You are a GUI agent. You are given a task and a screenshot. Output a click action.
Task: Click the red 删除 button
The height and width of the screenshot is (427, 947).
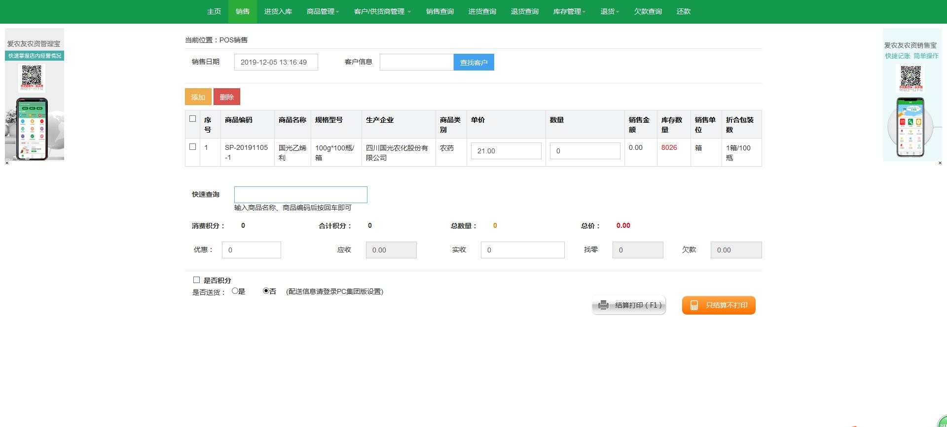pos(227,97)
